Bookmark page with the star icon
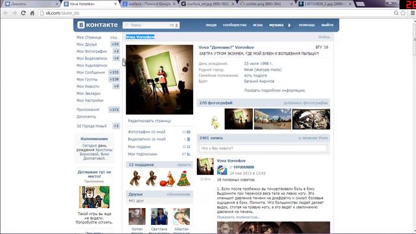Screen dimensions: 416x234 pos(403,13)
